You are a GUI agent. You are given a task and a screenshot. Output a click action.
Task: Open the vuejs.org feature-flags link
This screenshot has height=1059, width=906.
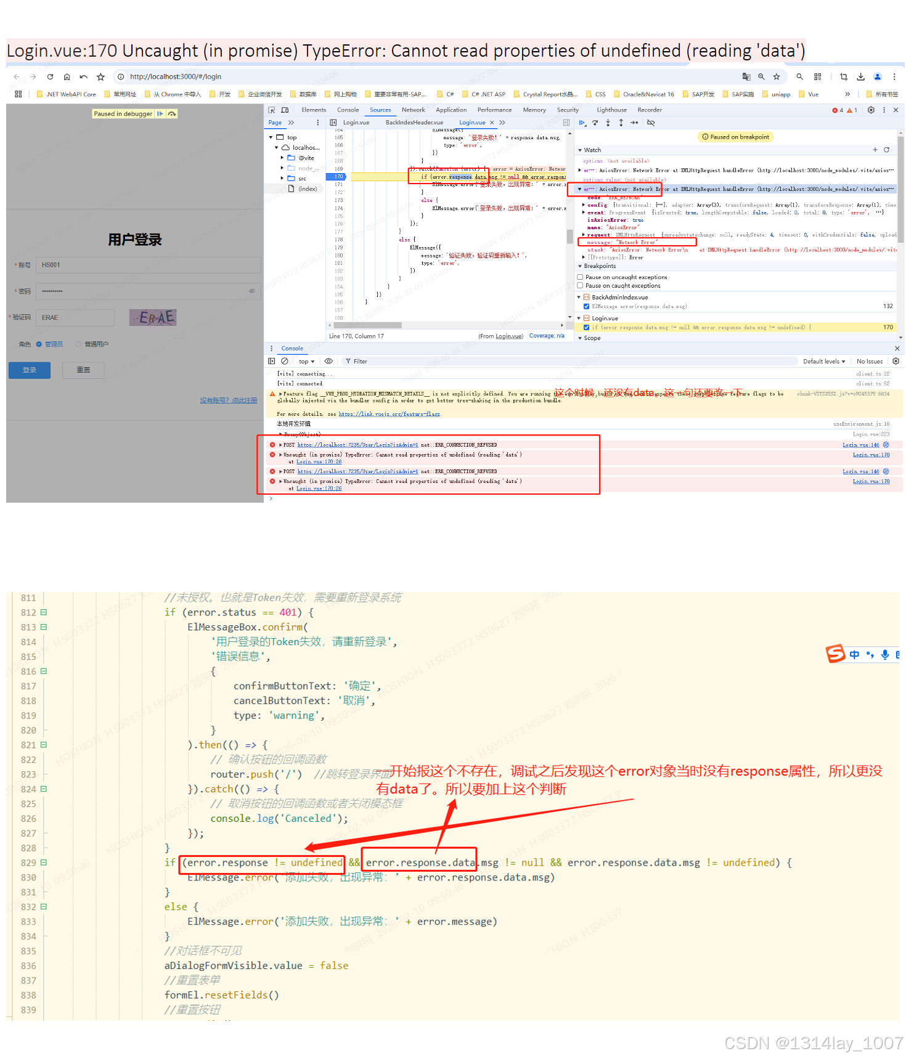pyautogui.click(x=390, y=414)
